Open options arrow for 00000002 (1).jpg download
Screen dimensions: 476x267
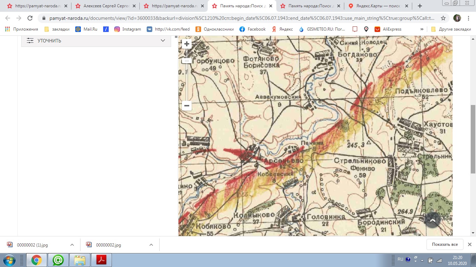(x=72, y=245)
